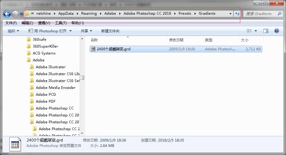Open the view options dropdown arrow
Screen dimensions: 286x155
pyautogui.click(x=256, y=31)
